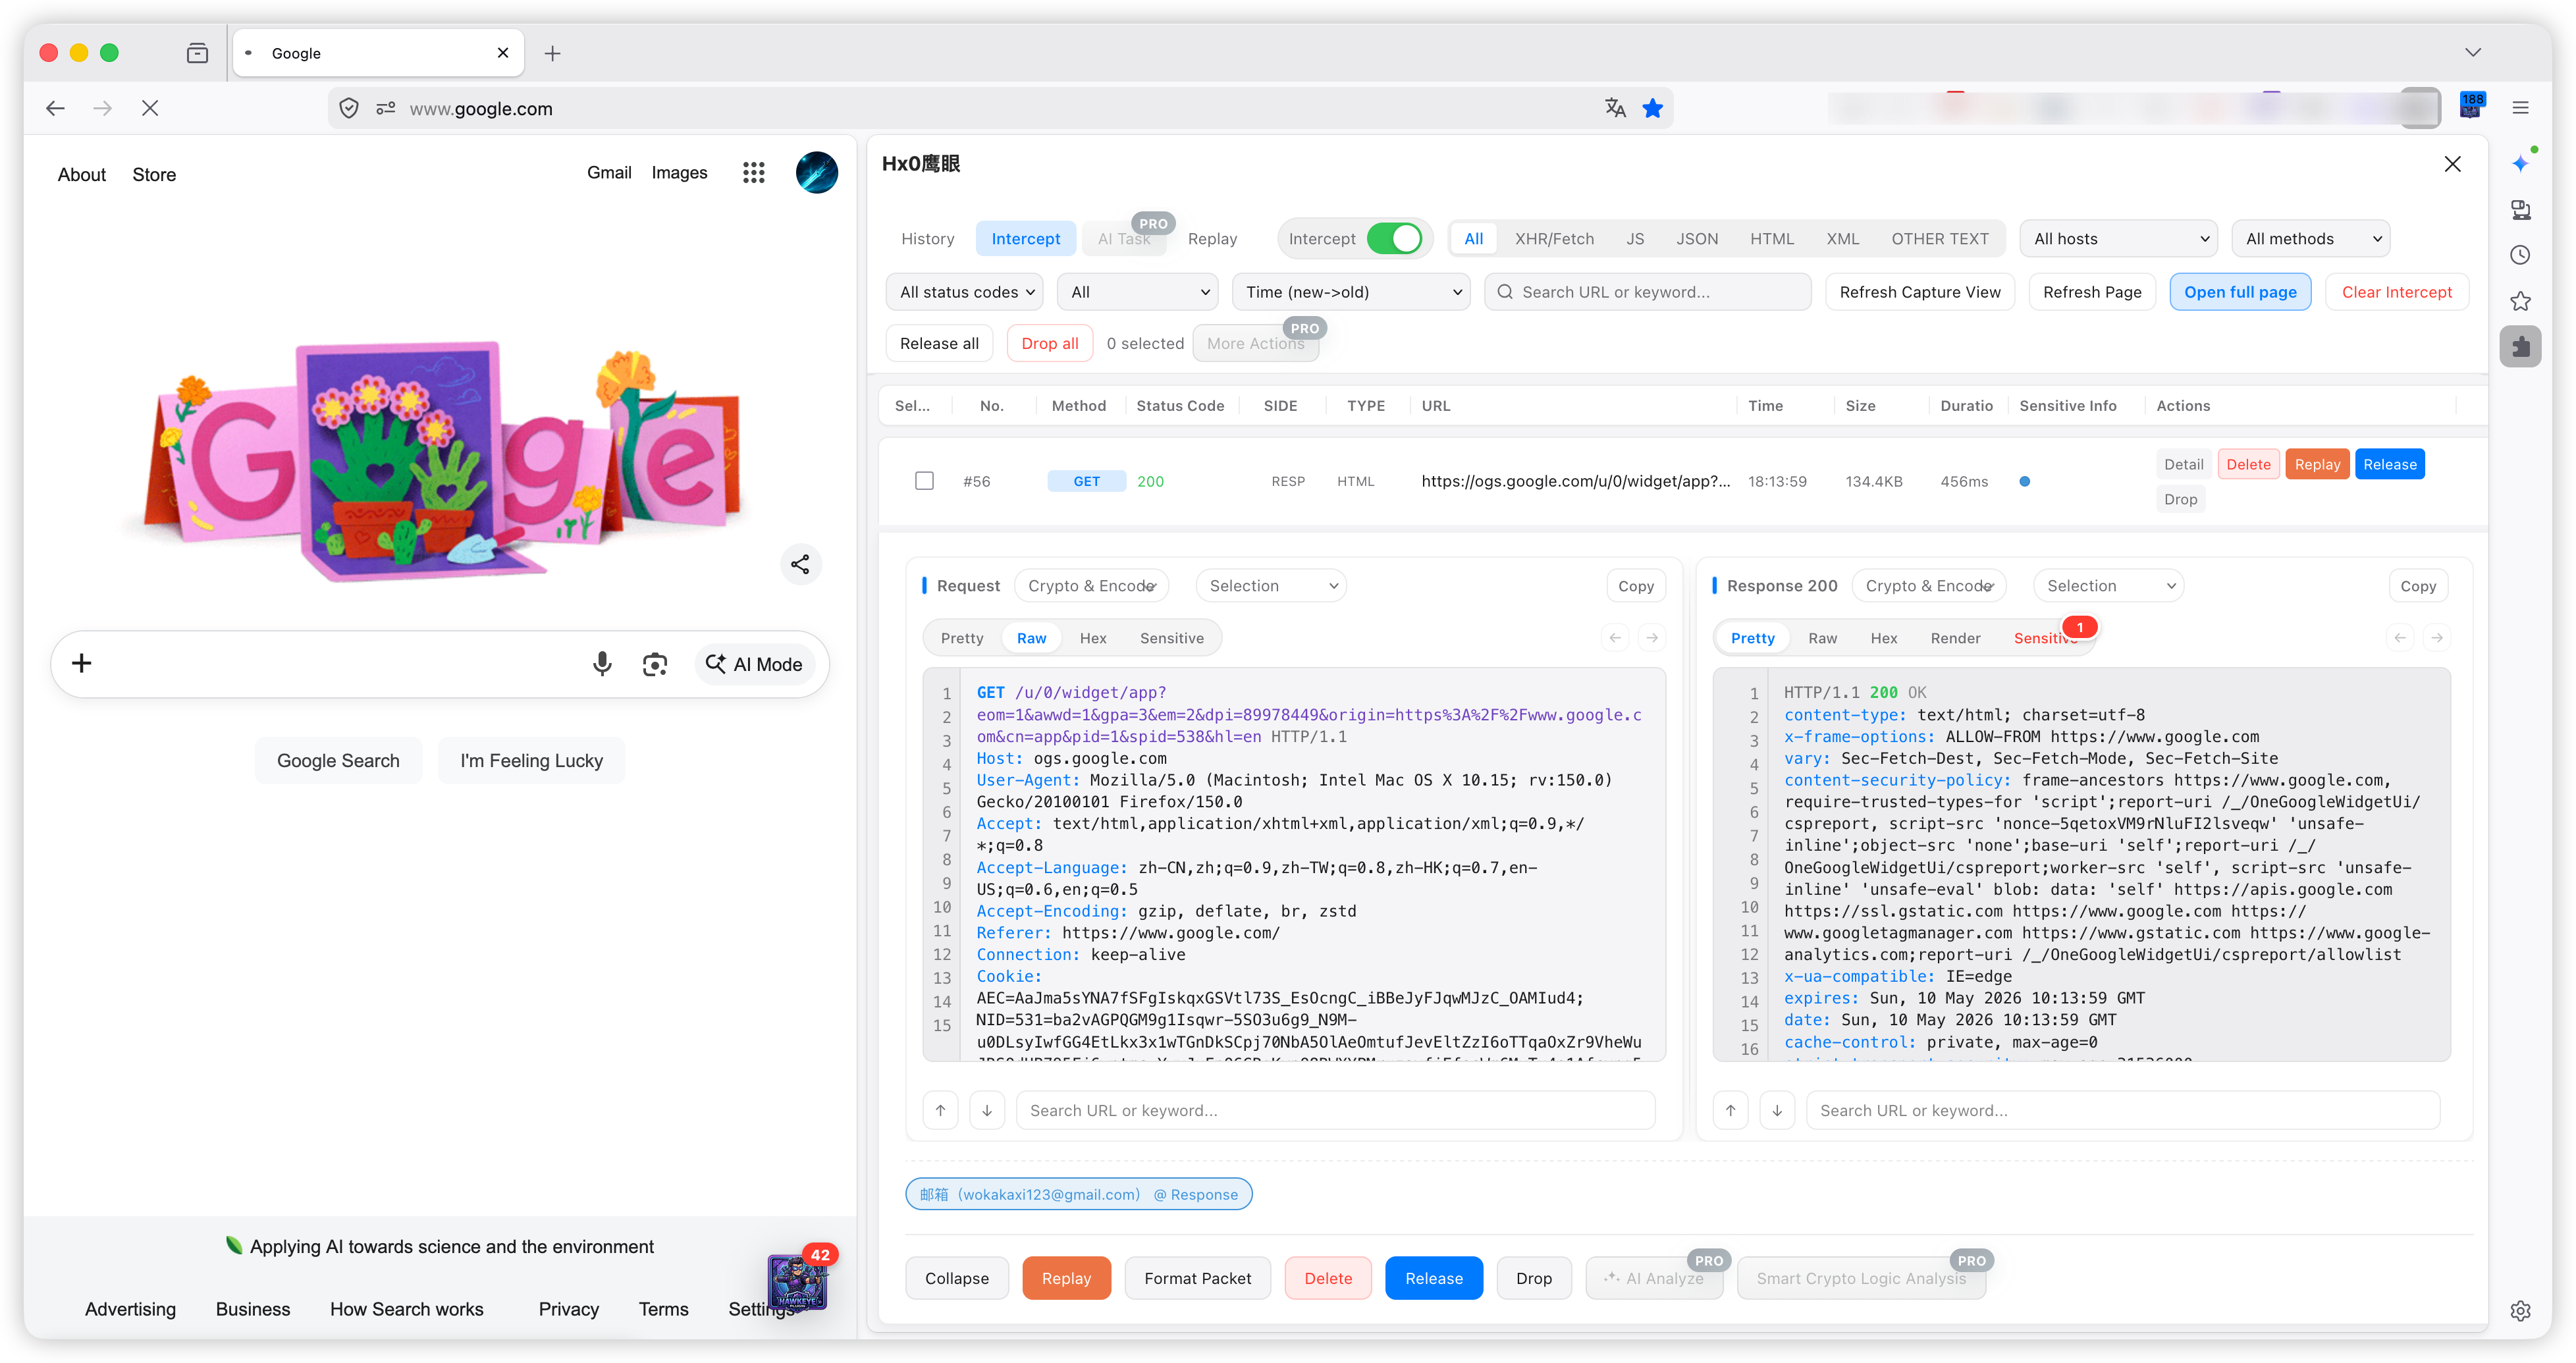The image size is (2576, 1363).
Task: Click the Format Packet button
Action: [x=1197, y=1278]
